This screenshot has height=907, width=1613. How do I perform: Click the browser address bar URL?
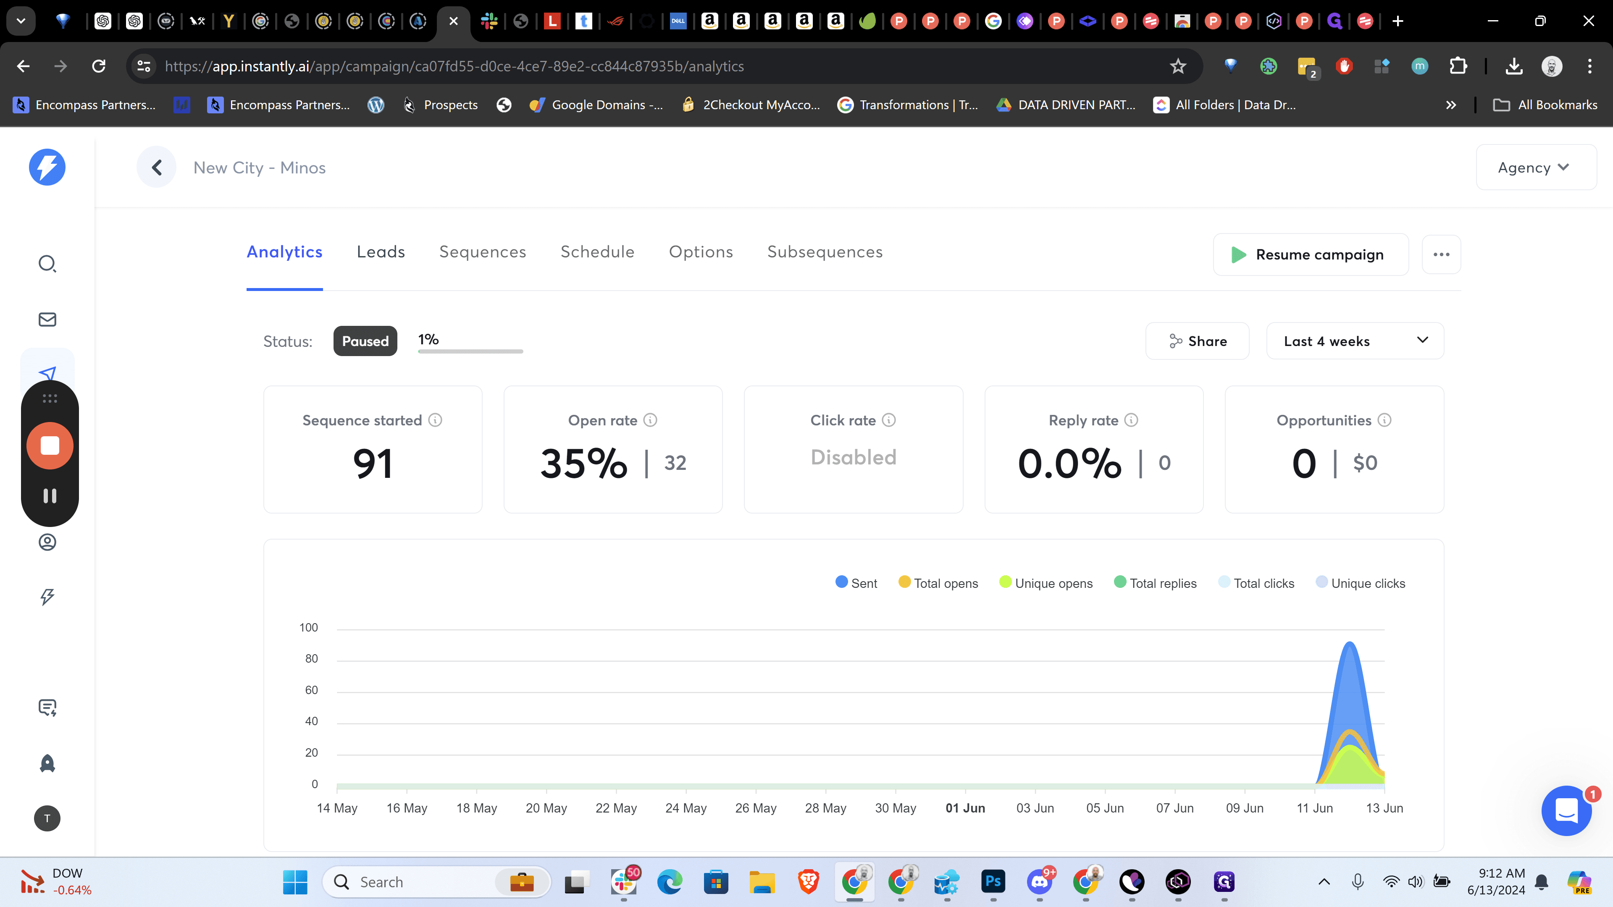pos(454,66)
